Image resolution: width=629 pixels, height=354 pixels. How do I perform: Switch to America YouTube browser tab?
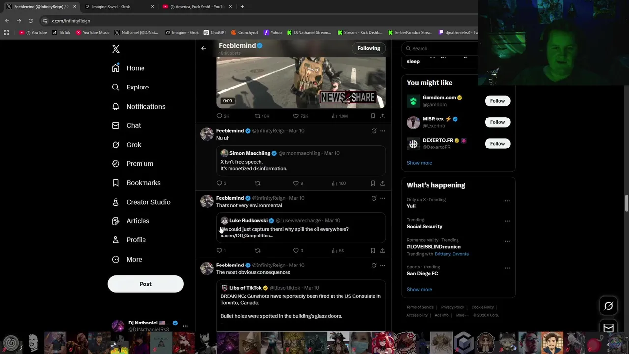tap(197, 7)
